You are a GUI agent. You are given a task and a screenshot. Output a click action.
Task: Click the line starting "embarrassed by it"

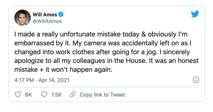coord(103,43)
